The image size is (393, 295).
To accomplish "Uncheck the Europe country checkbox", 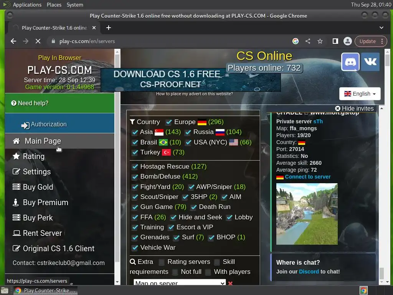I will click(169, 122).
